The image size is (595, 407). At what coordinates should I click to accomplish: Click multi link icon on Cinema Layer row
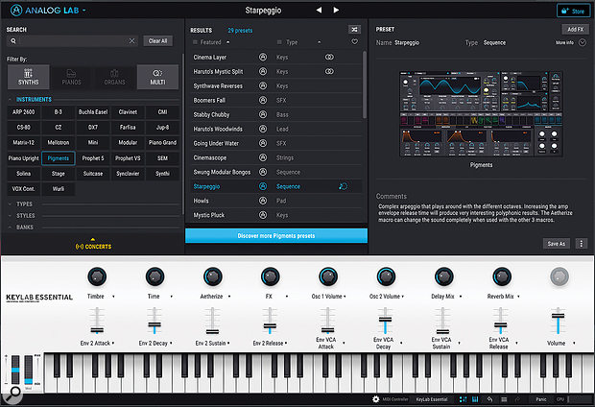[x=329, y=57]
